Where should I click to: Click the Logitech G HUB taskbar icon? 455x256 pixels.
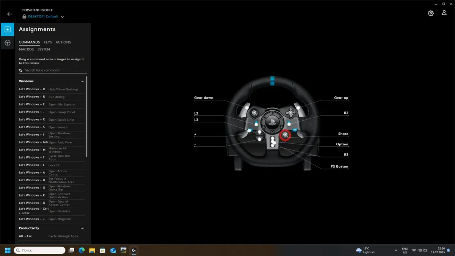134,250
